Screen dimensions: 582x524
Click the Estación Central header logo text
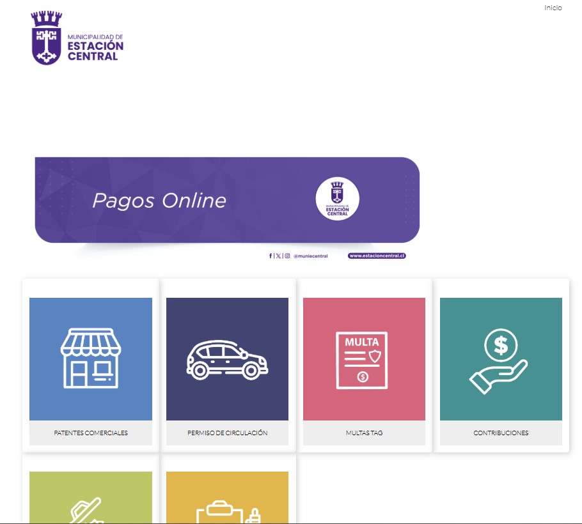[95, 47]
